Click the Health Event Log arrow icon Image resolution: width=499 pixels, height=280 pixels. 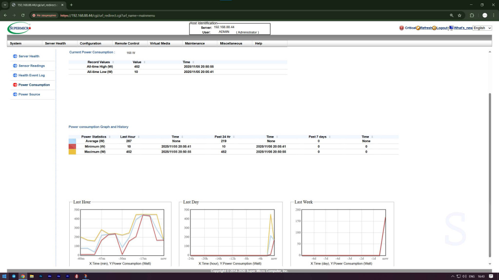point(15,75)
